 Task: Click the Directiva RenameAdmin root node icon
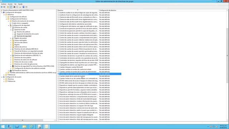click(1, 10)
